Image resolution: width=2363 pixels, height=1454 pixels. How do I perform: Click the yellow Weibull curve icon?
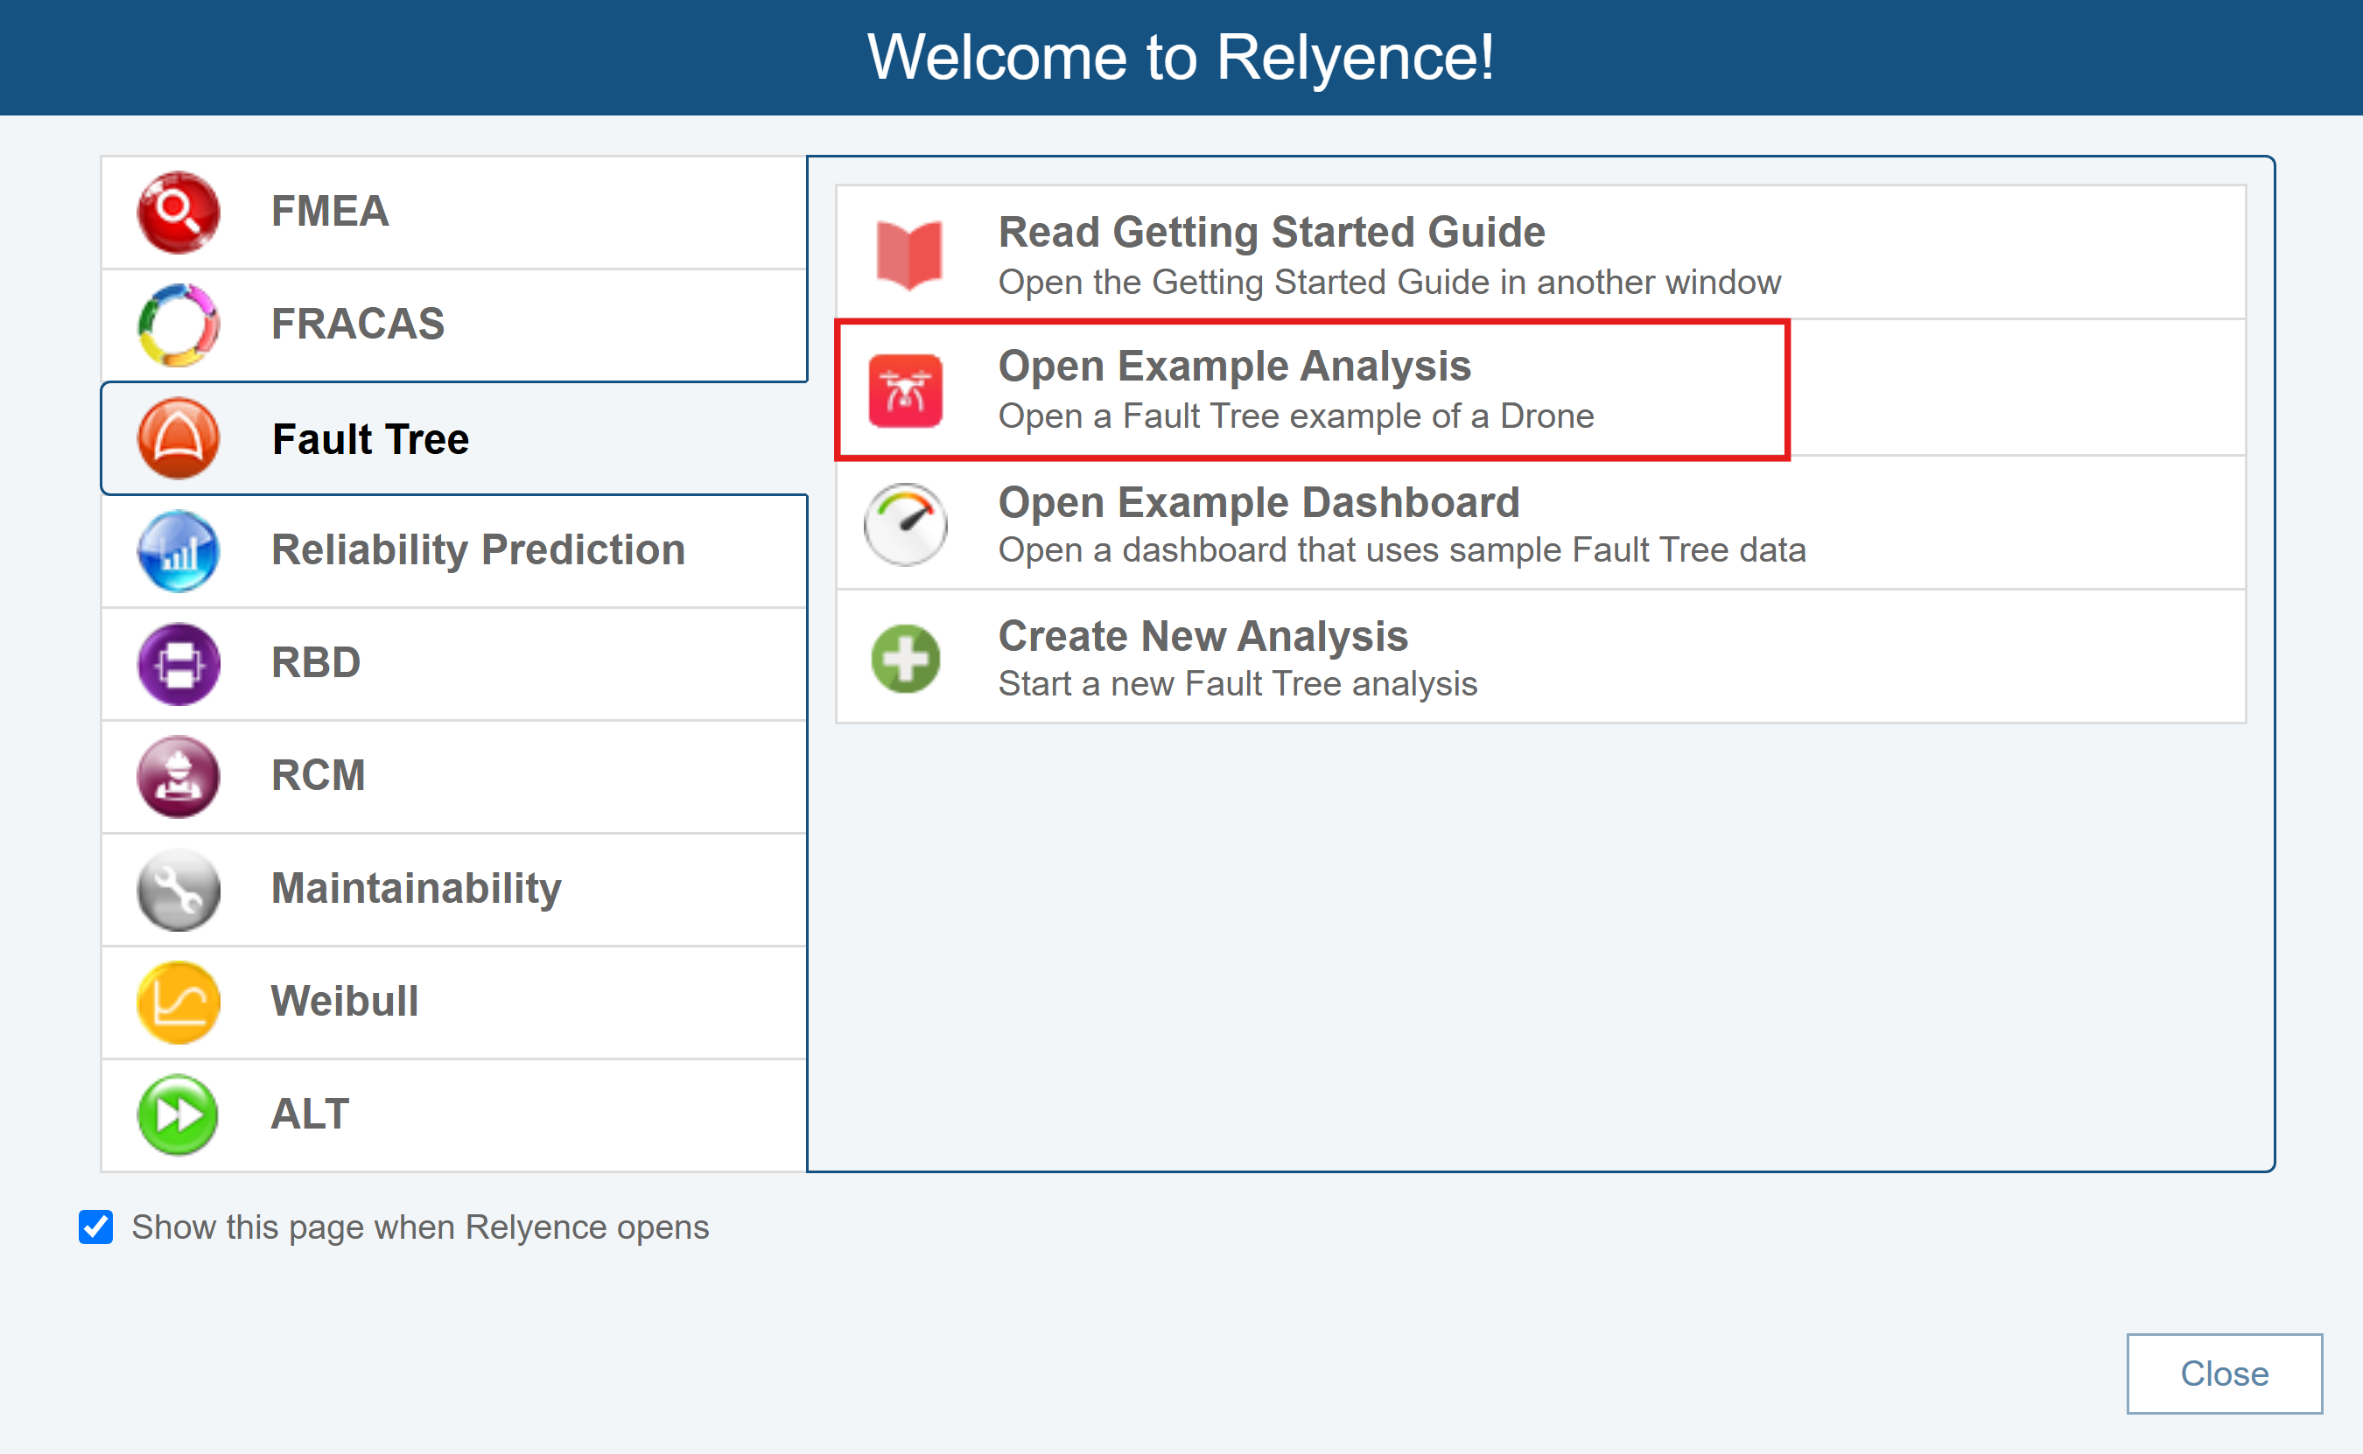[x=178, y=1002]
